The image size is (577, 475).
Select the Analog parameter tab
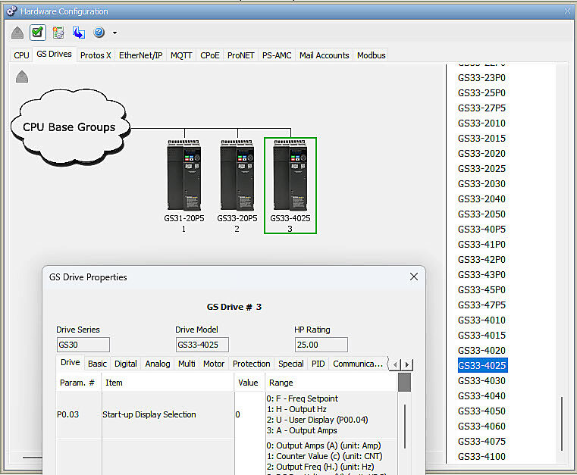[x=158, y=364]
